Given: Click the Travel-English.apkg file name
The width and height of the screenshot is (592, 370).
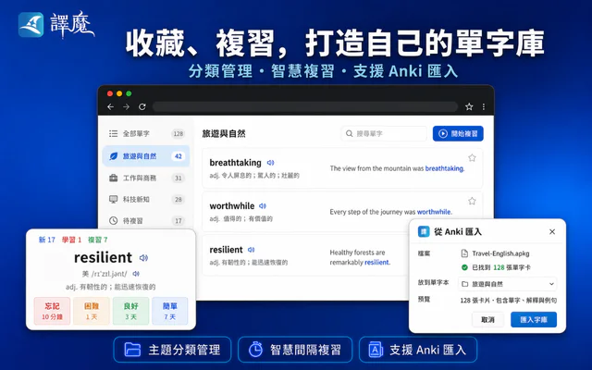Looking at the screenshot, I should click(x=500, y=253).
